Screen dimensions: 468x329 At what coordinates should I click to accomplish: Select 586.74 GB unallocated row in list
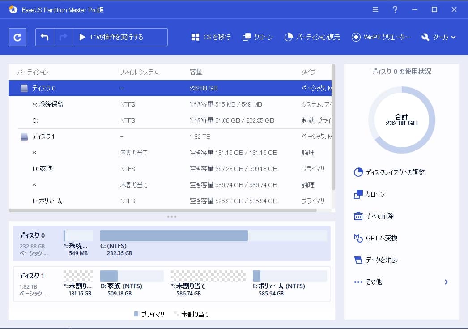coord(170,185)
